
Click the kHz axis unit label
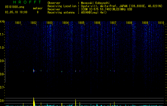tap(2, 21)
